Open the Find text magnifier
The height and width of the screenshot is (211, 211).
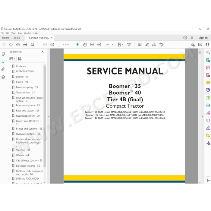[x=33, y=45]
